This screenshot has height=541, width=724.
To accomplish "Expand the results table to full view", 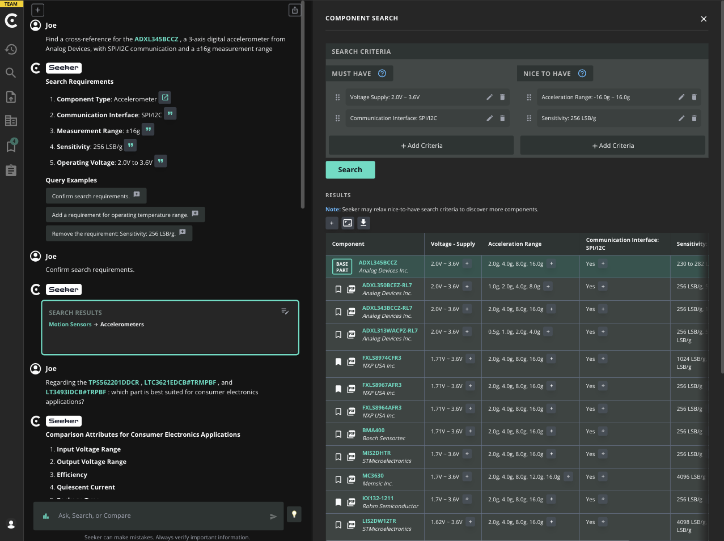I will point(348,223).
